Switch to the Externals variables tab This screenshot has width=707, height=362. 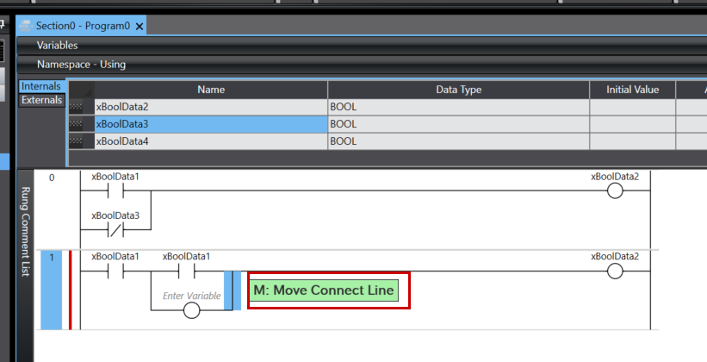click(42, 100)
